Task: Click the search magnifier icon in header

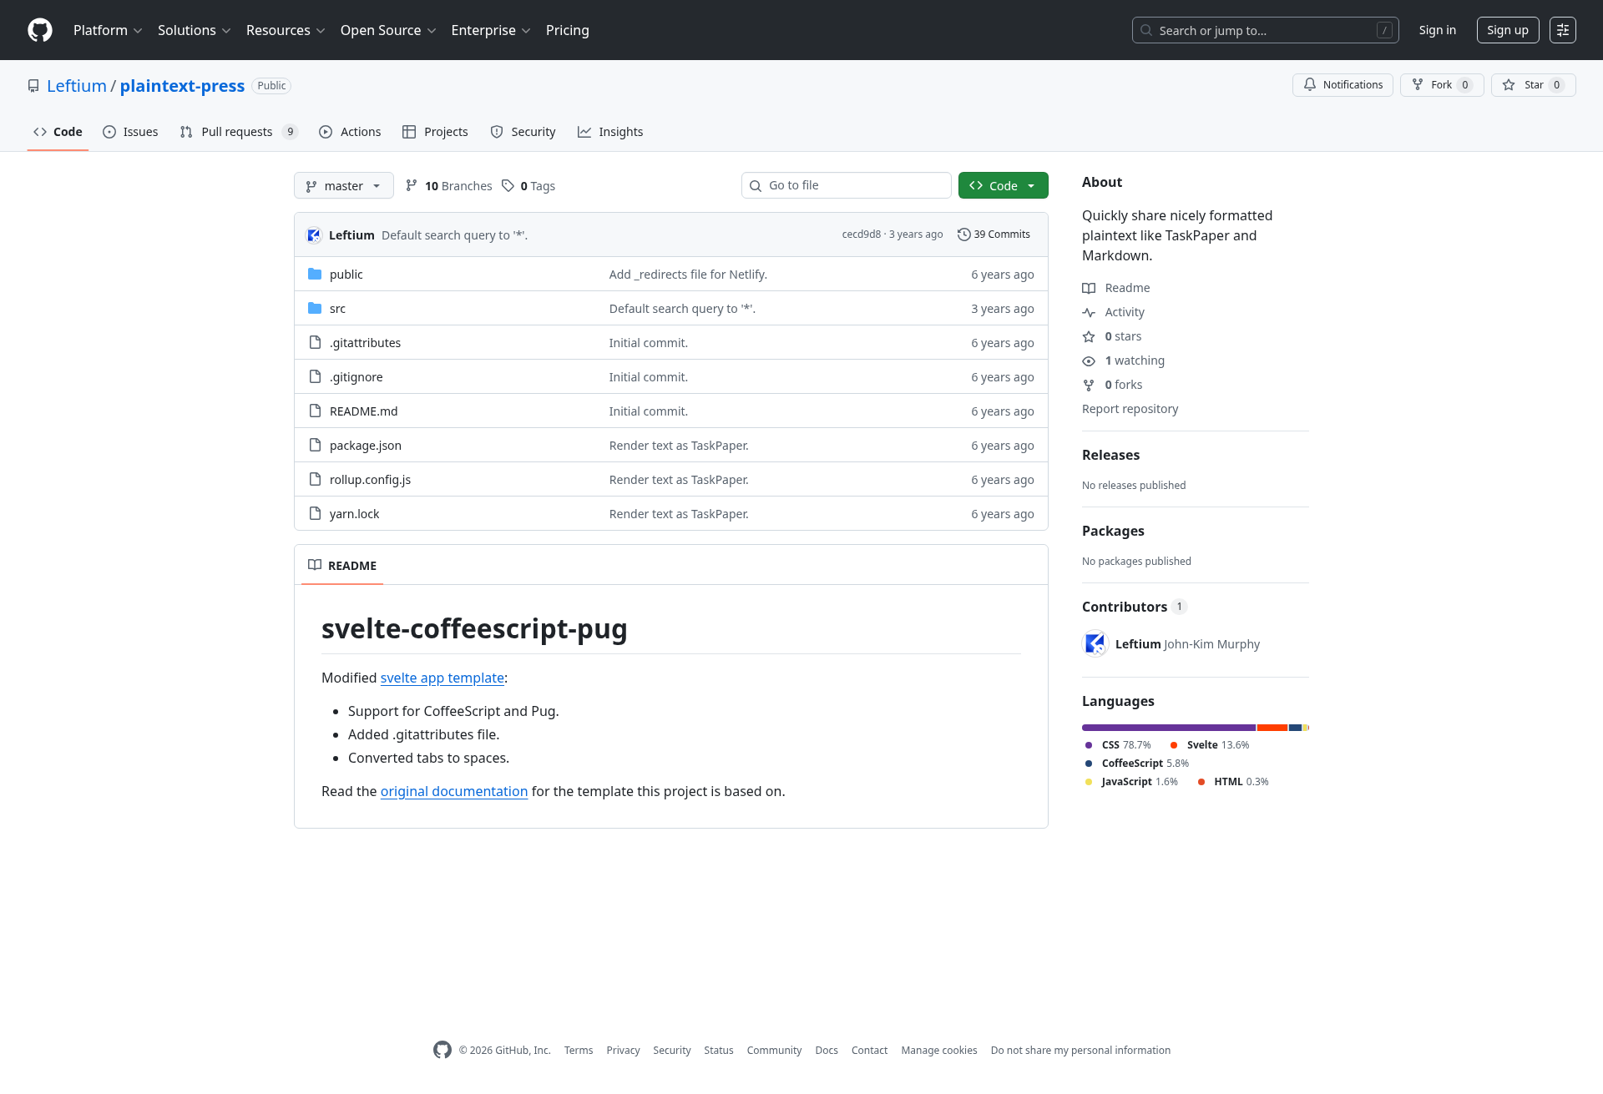Action: 1146,30
